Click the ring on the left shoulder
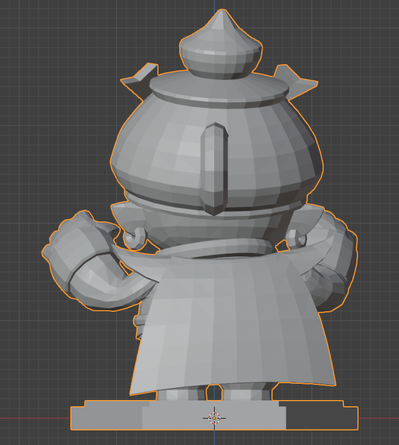Image resolution: width=399 pixels, height=445 pixels. point(135,238)
